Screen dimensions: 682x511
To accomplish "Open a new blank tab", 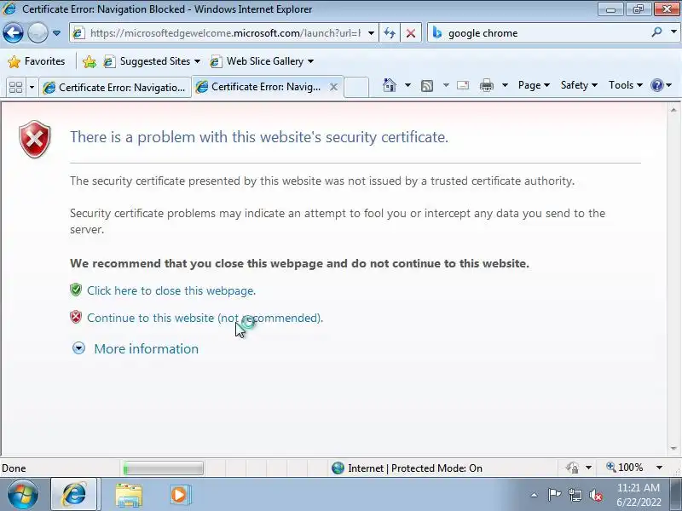I will tap(356, 88).
